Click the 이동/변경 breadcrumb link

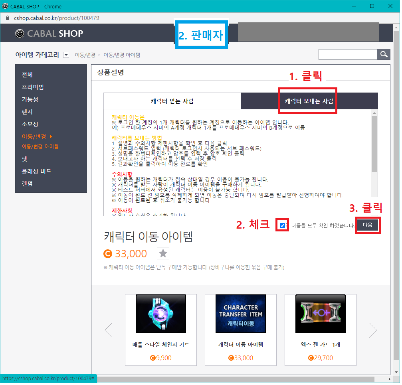coord(85,55)
